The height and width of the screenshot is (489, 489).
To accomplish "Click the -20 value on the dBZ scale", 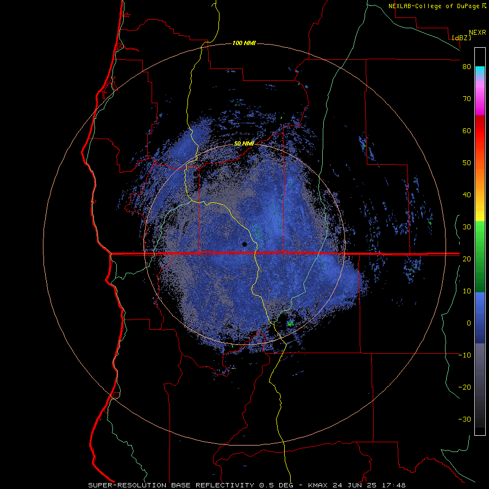I will (x=465, y=387).
